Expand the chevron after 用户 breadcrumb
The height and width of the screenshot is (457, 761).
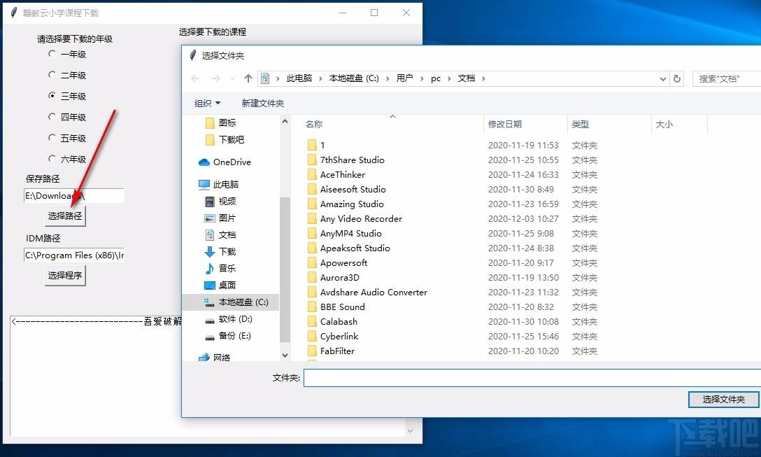pyautogui.click(x=422, y=78)
